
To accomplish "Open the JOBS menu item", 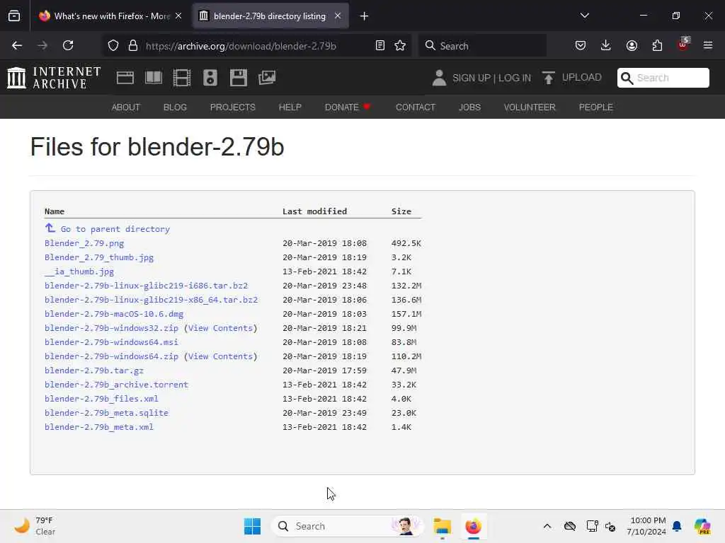I will [470, 107].
